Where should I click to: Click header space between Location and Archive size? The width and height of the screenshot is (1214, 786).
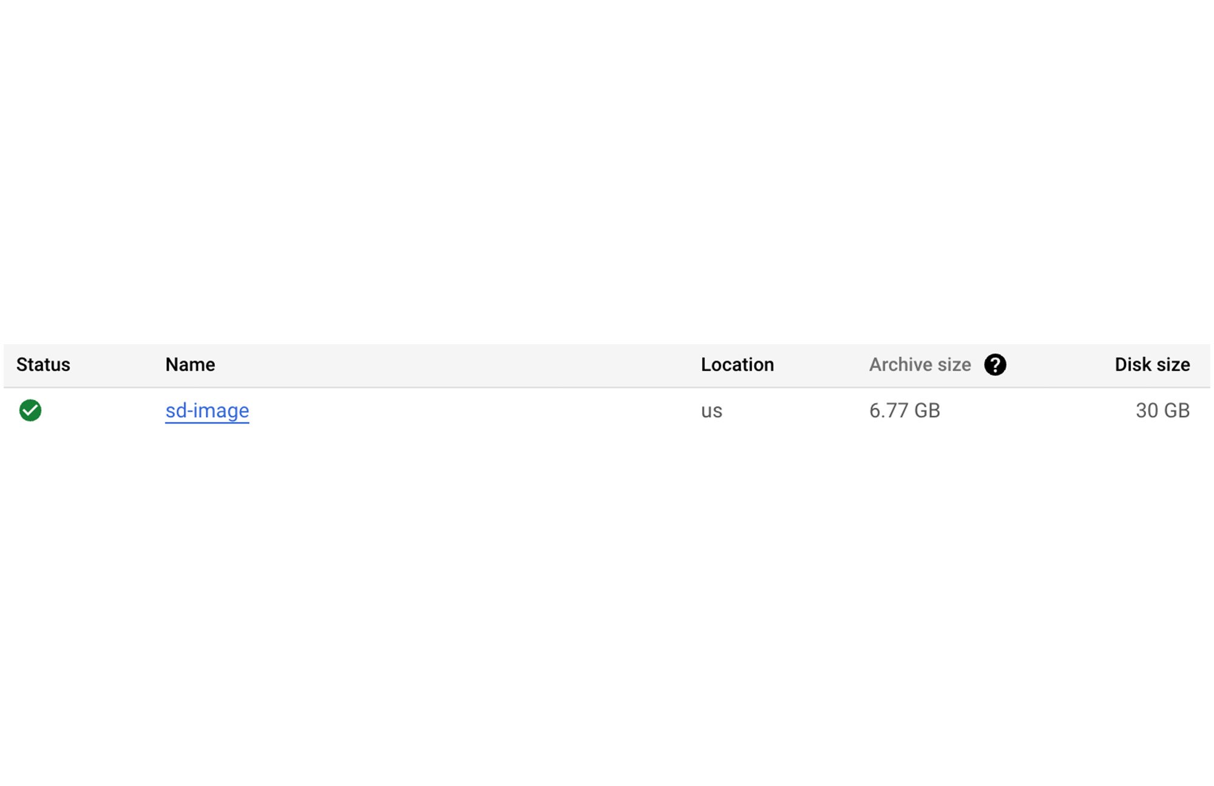click(x=821, y=365)
